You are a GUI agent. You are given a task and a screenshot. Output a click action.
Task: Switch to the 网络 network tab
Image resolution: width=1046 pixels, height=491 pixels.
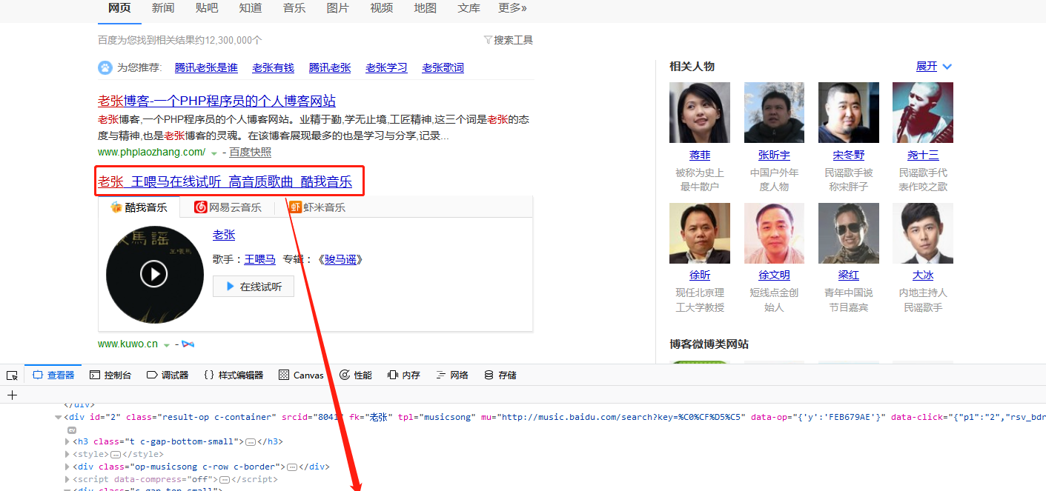coord(452,375)
